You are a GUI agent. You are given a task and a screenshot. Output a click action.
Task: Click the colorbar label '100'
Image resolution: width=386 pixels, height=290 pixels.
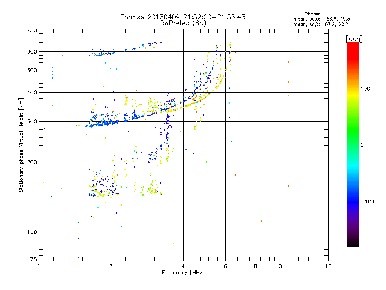[365, 89]
